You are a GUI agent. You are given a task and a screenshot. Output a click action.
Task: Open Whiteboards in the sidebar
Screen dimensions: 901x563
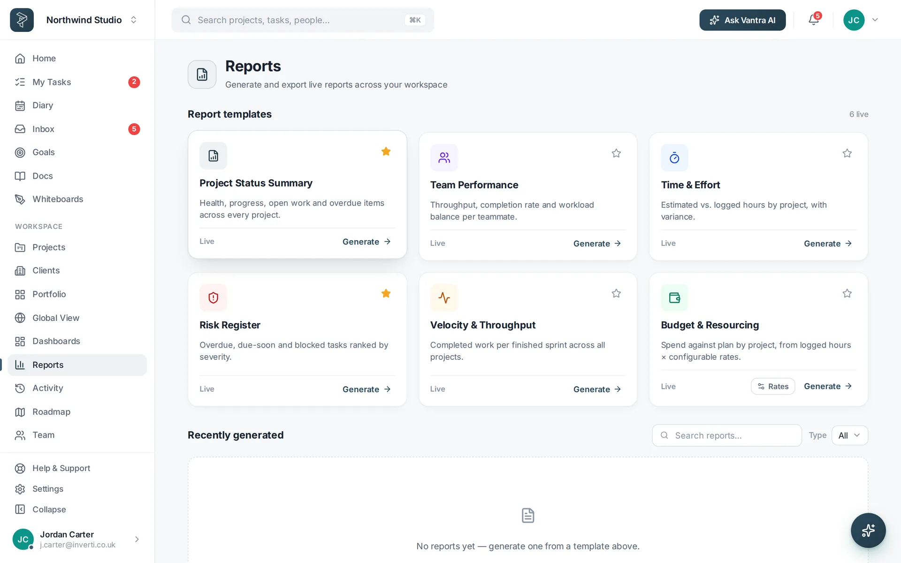point(77,199)
